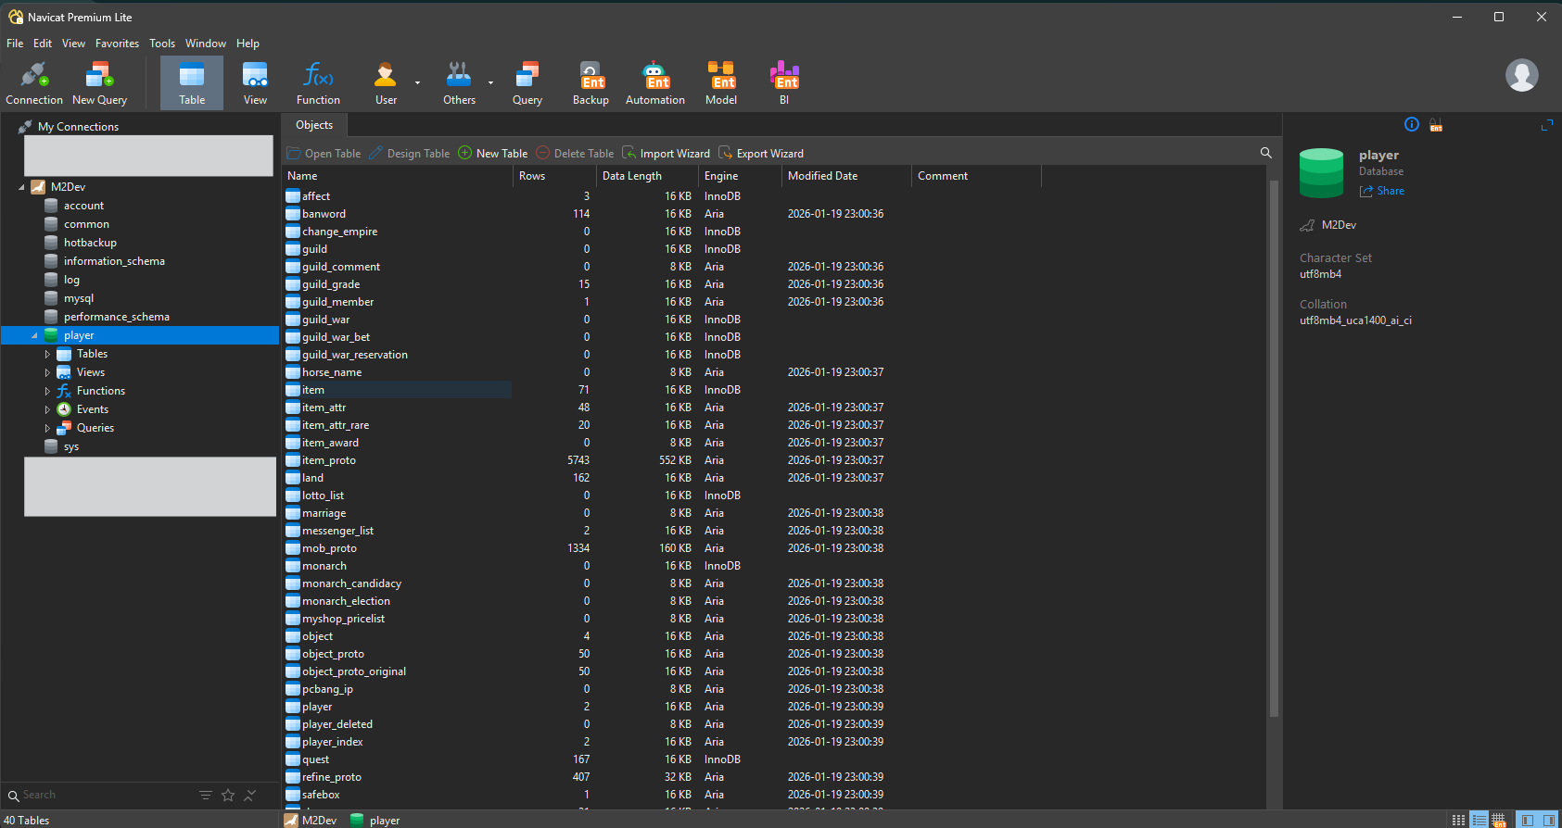This screenshot has width=1562, height=828.
Task: Expand the Tables node under player
Action: tap(47, 354)
